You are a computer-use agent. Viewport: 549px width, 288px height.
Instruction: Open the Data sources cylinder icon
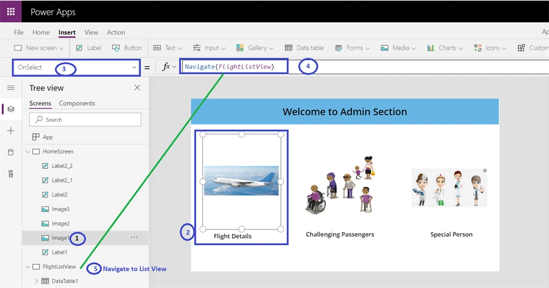(x=11, y=153)
